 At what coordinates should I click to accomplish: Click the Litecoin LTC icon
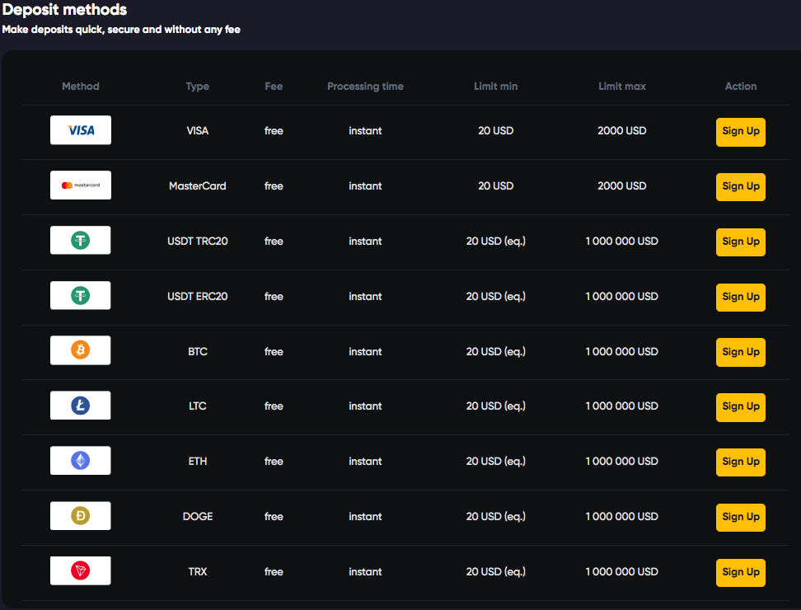pyautogui.click(x=81, y=406)
